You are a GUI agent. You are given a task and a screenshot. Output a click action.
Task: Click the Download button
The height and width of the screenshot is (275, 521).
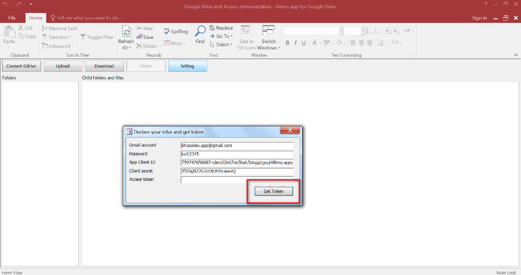click(x=104, y=66)
